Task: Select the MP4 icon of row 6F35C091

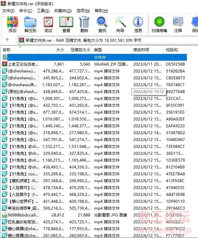Action: click(x=4, y=105)
